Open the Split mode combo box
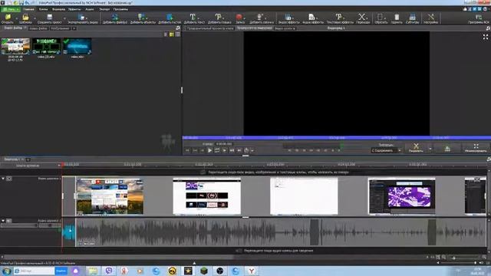 pyautogui.click(x=386, y=150)
